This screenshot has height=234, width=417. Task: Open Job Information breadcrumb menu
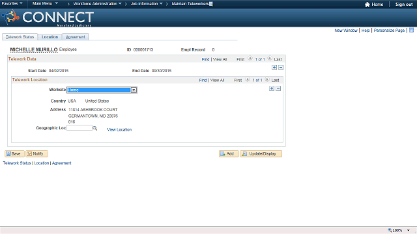[x=147, y=4]
